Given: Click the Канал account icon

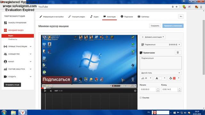Looking at the screenshot, I should pos(5,62).
